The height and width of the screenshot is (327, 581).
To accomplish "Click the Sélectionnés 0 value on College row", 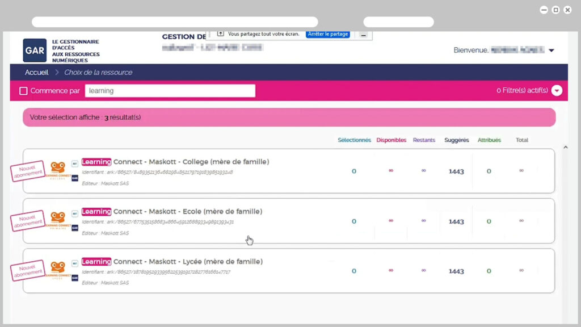I will click(x=354, y=171).
